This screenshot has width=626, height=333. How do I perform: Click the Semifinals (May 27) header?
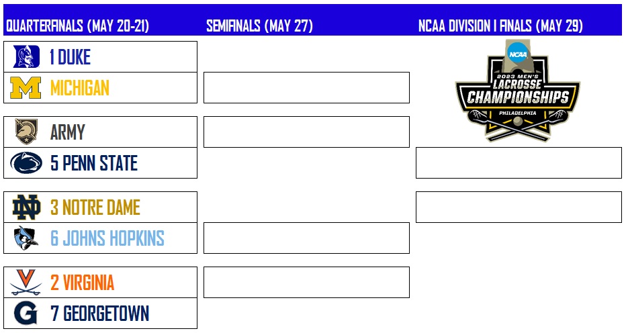pyautogui.click(x=259, y=26)
